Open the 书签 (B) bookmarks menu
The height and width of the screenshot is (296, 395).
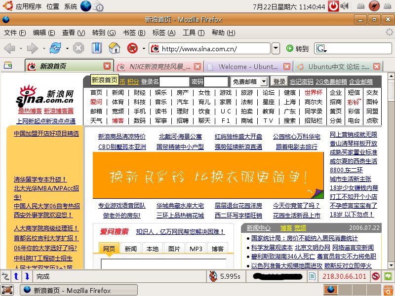134,33
